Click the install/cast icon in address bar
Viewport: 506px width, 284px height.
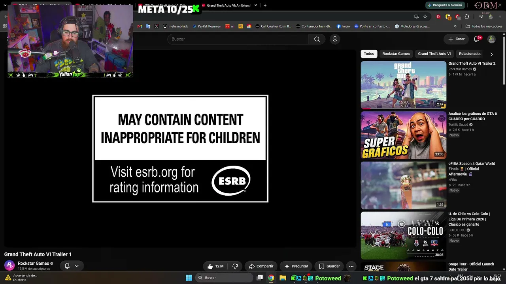pos(416,17)
